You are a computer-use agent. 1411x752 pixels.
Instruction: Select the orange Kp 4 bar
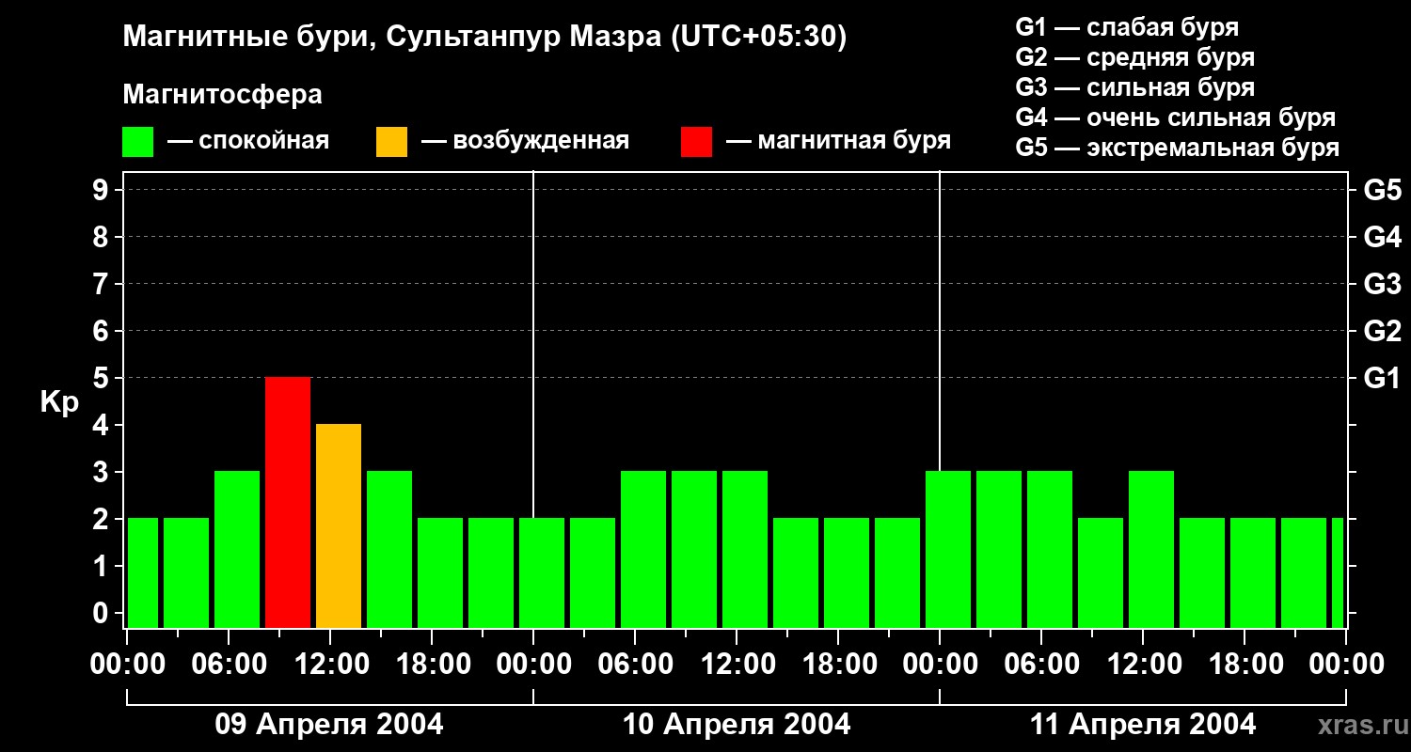point(339,526)
